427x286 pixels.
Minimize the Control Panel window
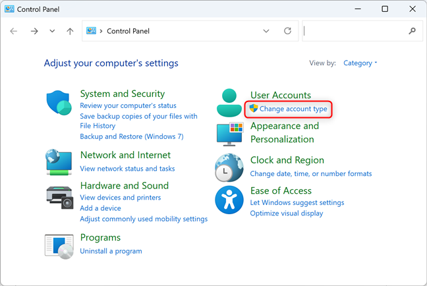[x=358, y=9]
